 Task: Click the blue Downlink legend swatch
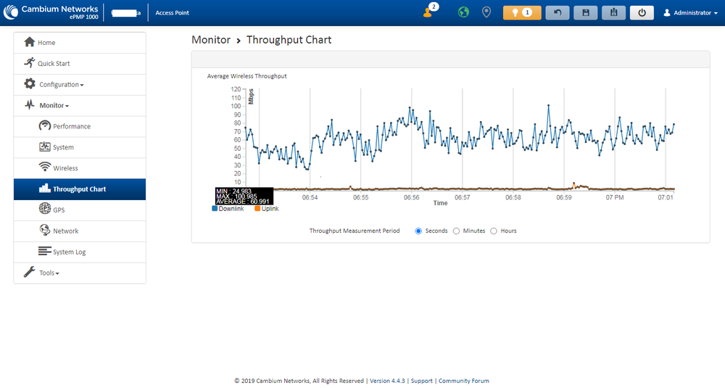(x=215, y=209)
